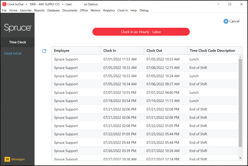Click End of Shift in 07/26/2022 row
Image resolution: width=248 pixels, height=166 pixels.
pos(198,151)
